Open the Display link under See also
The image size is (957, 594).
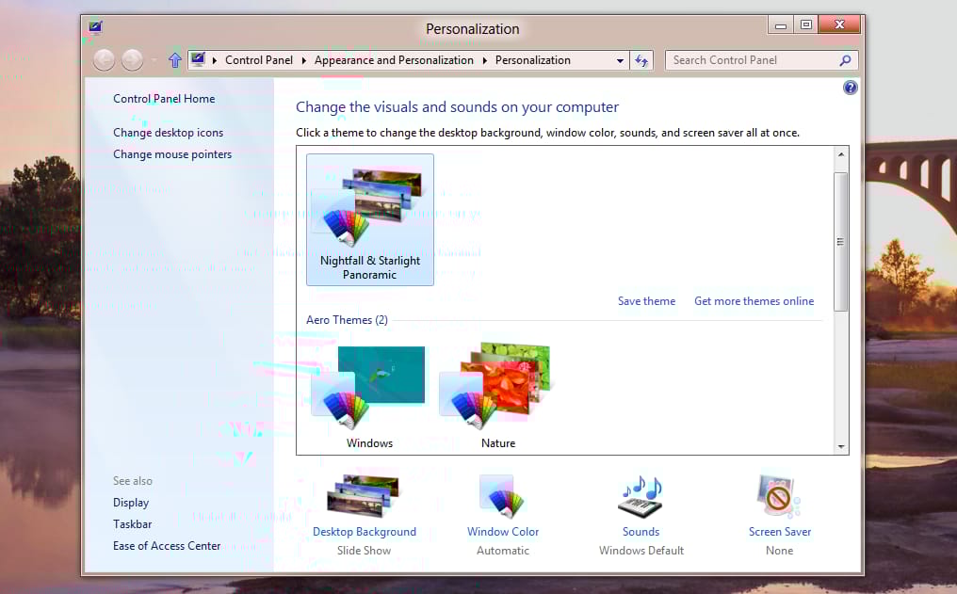point(131,503)
